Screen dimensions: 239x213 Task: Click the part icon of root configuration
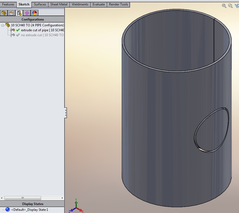point(8,25)
